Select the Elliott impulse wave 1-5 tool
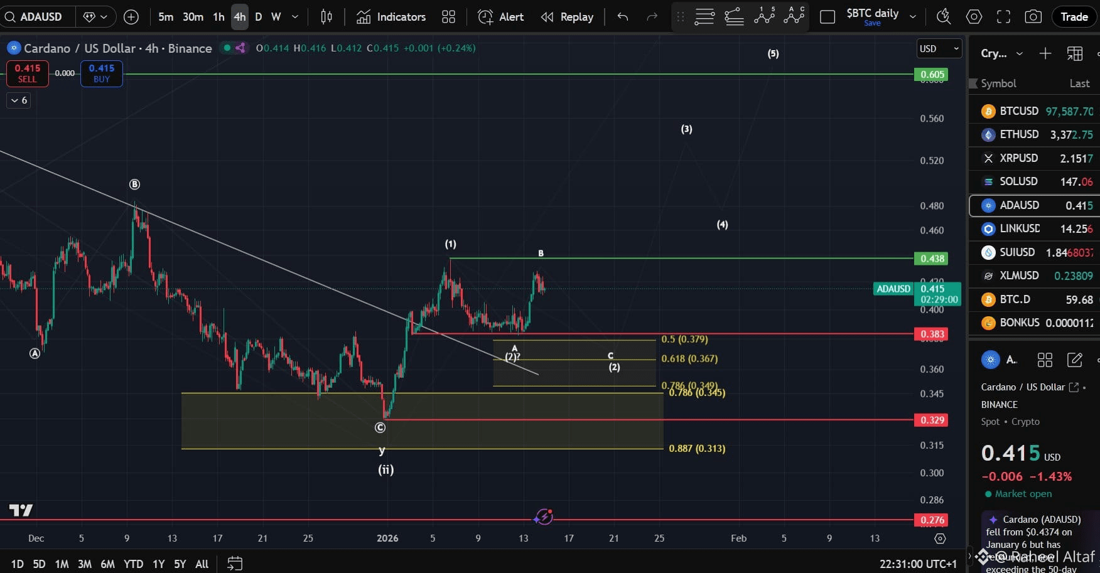This screenshot has height=573, width=1100. tap(764, 16)
